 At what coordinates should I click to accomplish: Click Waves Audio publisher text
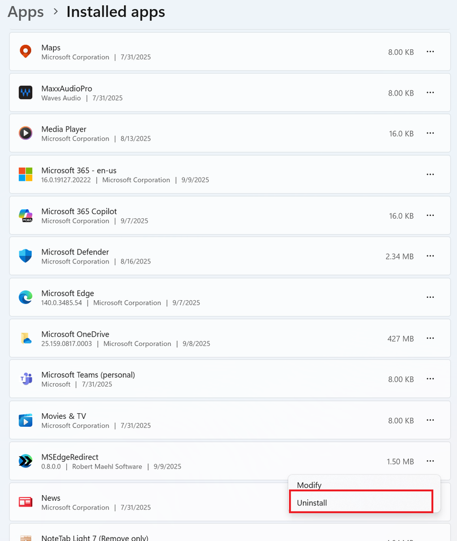point(61,98)
